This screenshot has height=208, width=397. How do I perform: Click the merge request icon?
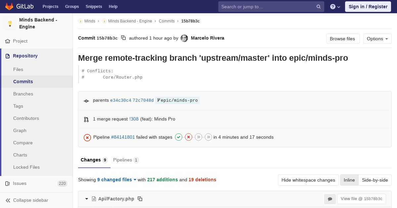[86, 120]
